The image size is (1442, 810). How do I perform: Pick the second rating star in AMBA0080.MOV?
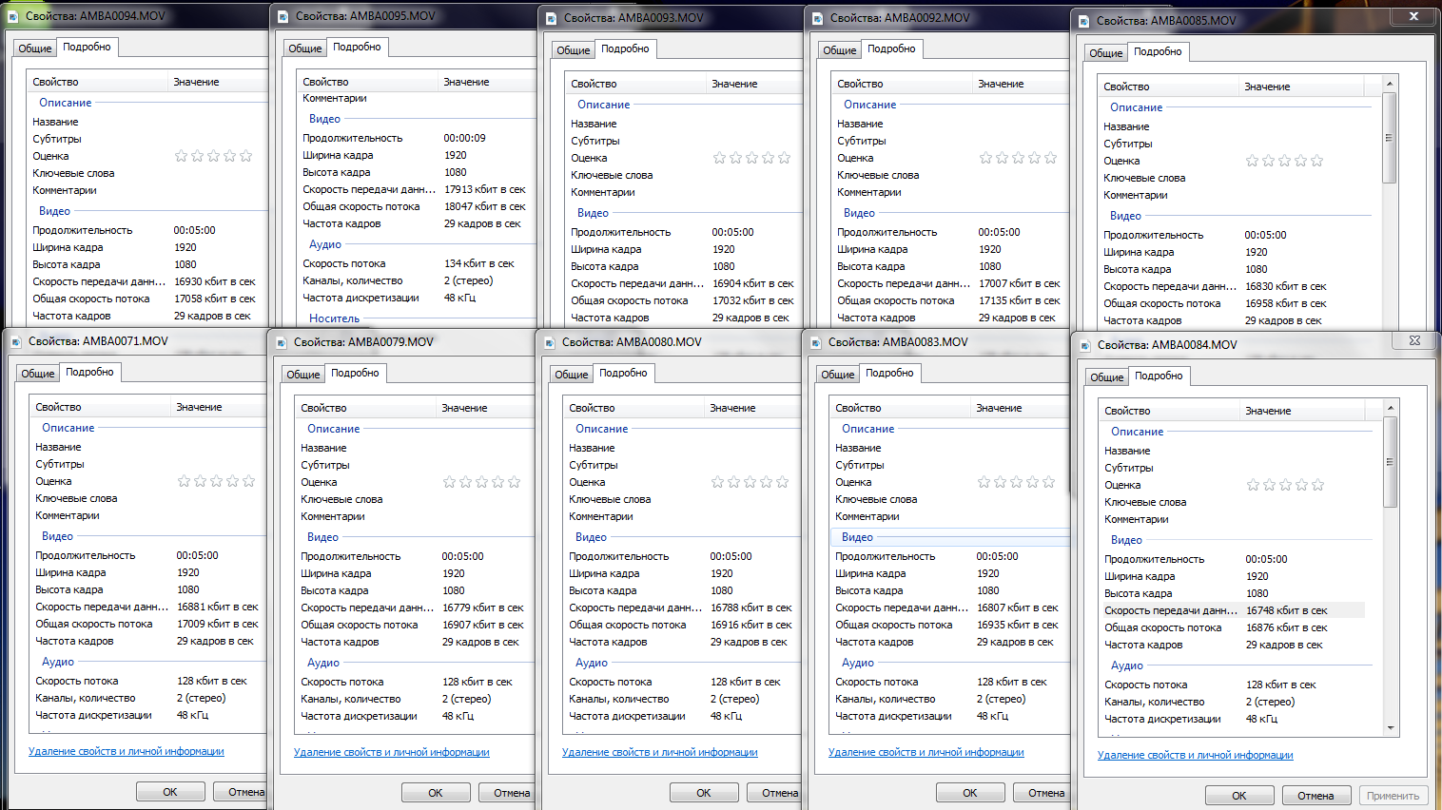pyautogui.click(x=734, y=483)
